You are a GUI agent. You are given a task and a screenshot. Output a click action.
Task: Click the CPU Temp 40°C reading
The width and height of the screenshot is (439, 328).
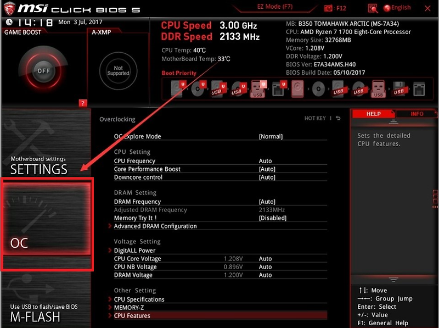(184, 50)
